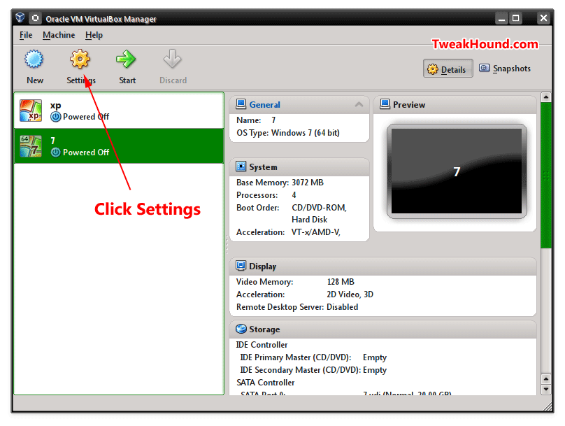Click the System section chip icon
Image resolution: width=565 pixels, height=426 pixels.
click(241, 166)
